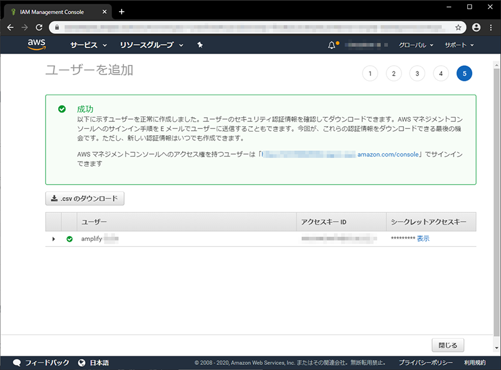Expand the amplify user row details
The height and width of the screenshot is (370, 501).
(53, 239)
